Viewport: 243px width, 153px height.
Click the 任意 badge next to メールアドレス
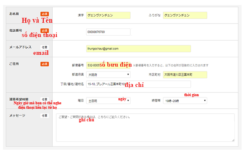(45, 47)
